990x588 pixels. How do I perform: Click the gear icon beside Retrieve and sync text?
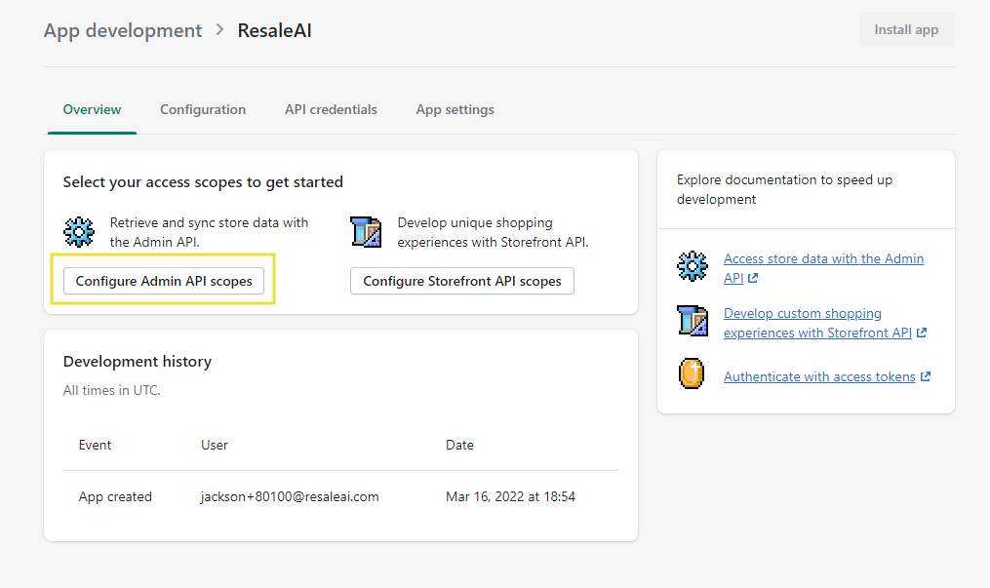79,232
